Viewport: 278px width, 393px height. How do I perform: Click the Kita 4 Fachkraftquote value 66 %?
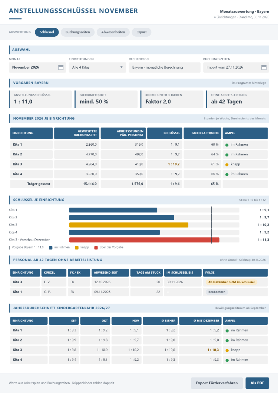tap(215, 174)
